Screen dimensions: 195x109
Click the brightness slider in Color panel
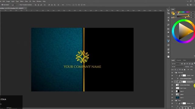(183, 17)
